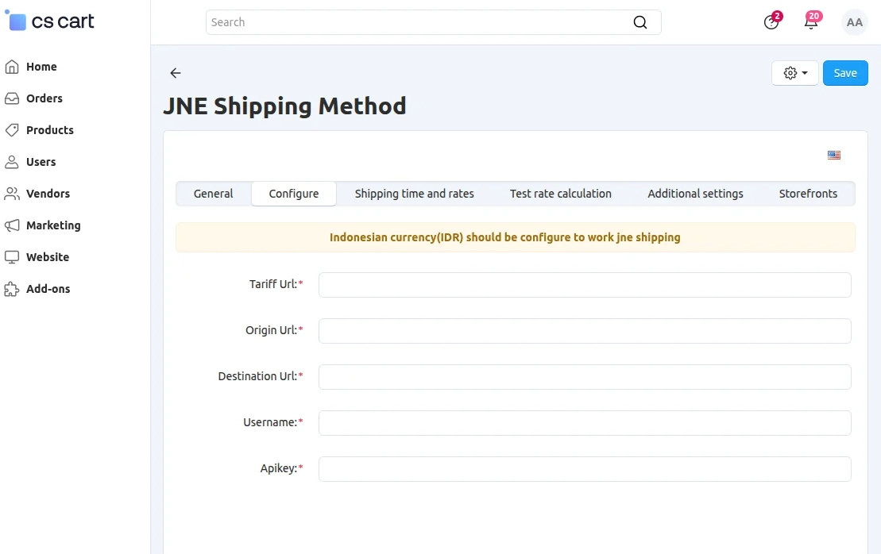This screenshot has height=554, width=881.
Task: Open the Users menu item
Action: point(41,162)
